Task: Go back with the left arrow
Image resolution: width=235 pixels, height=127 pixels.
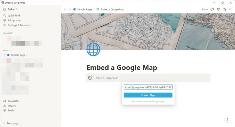Action: tap(65, 9)
